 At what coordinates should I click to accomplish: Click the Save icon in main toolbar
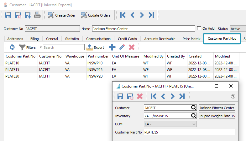(8, 15)
